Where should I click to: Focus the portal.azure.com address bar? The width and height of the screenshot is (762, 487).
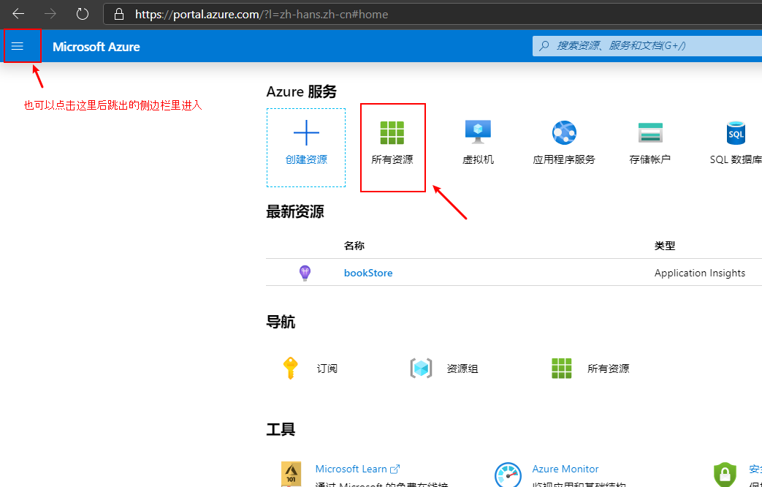pyautogui.click(x=433, y=14)
